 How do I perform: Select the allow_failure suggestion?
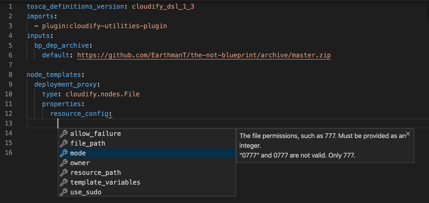pos(147,133)
